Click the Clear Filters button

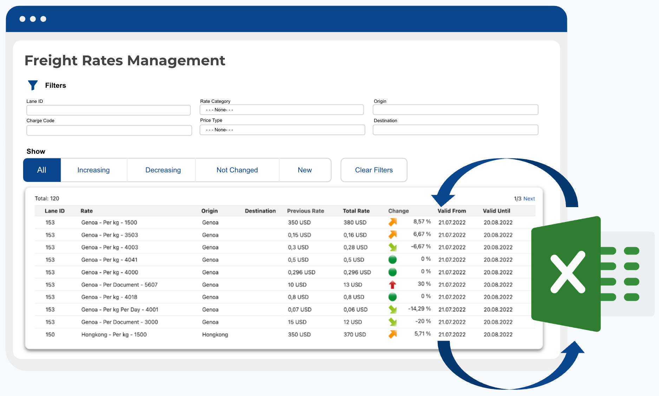click(x=374, y=170)
